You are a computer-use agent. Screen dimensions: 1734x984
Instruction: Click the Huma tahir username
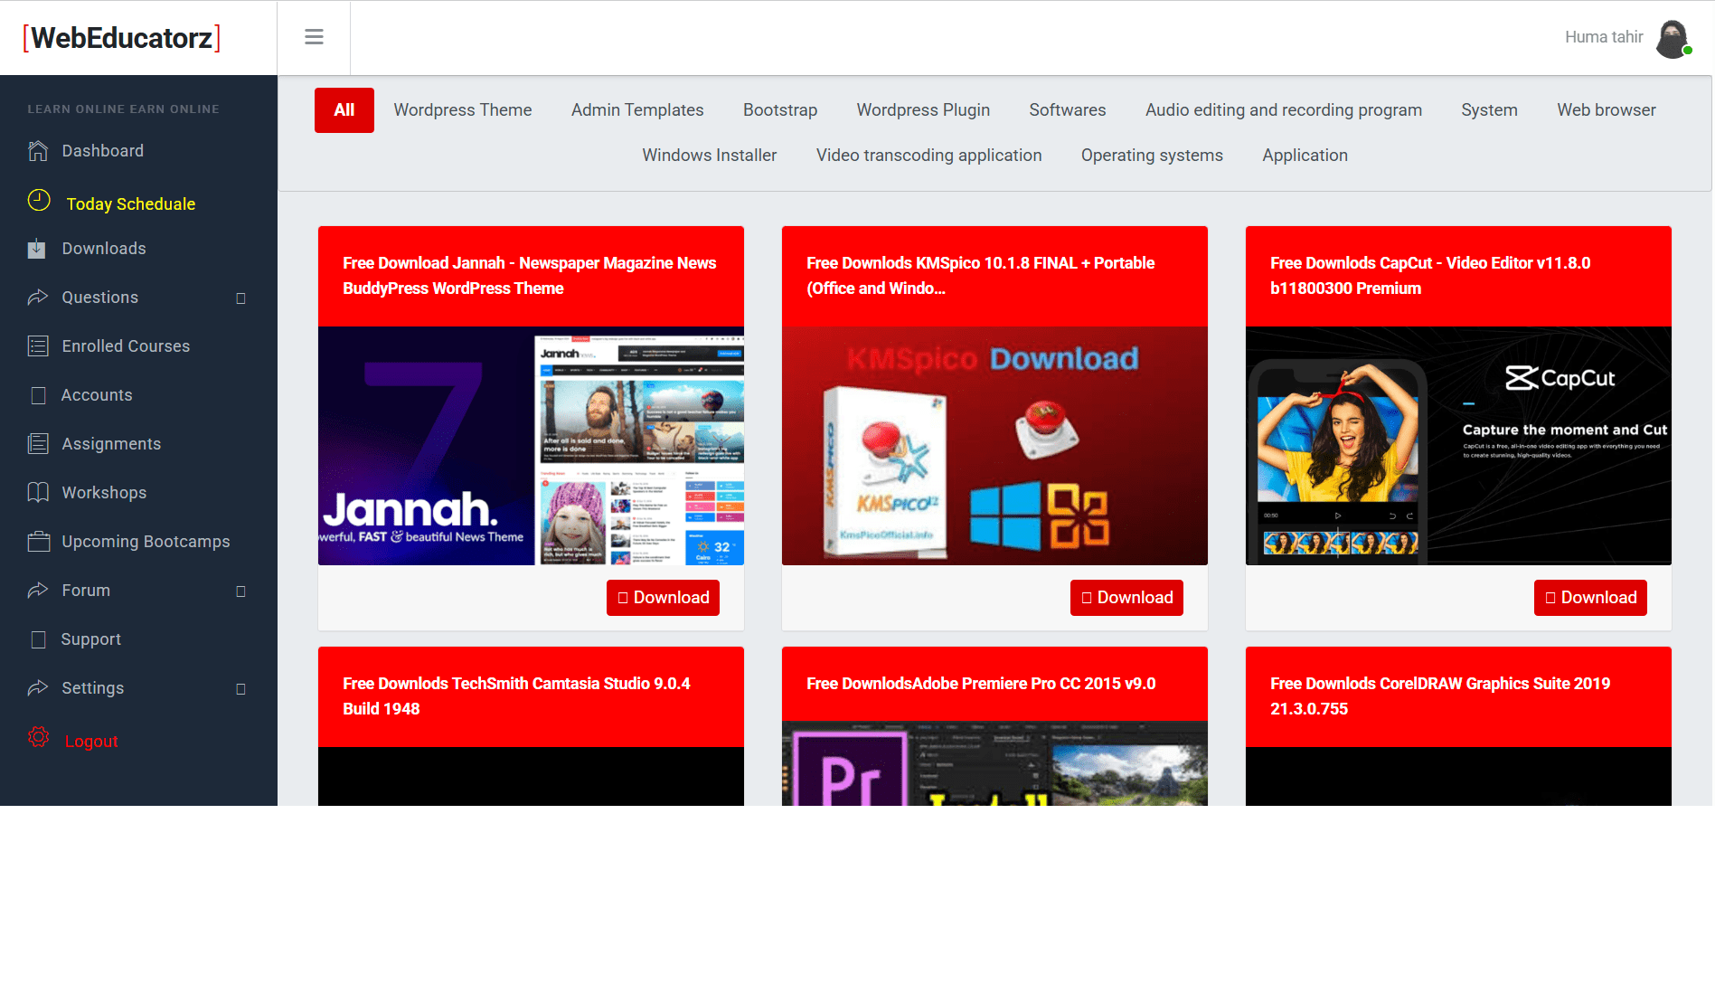click(x=1604, y=37)
